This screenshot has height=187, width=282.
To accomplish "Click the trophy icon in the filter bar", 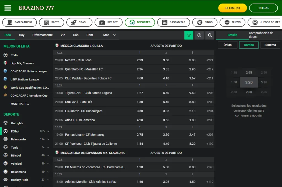I will pos(189,35).
